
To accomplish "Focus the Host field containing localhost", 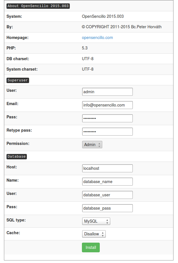I will (107, 168).
